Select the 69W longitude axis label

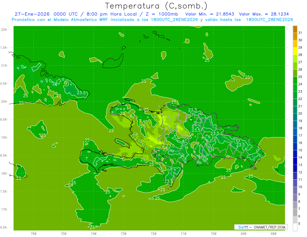tap(244, 234)
